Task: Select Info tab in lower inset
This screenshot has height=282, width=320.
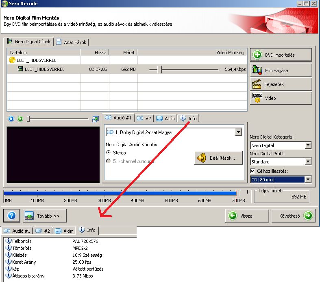Action: tap(87, 230)
